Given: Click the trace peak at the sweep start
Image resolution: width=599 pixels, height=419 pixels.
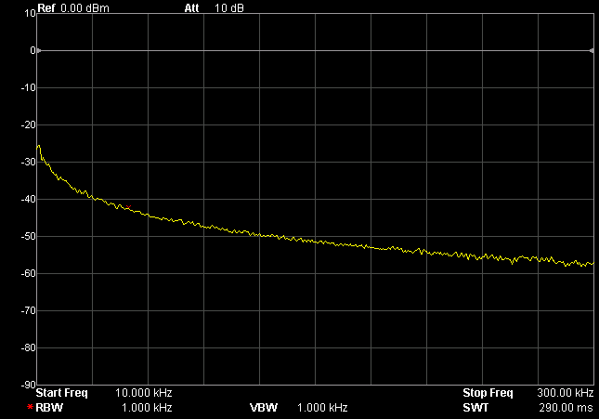Looking at the screenshot, I should point(39,146).
